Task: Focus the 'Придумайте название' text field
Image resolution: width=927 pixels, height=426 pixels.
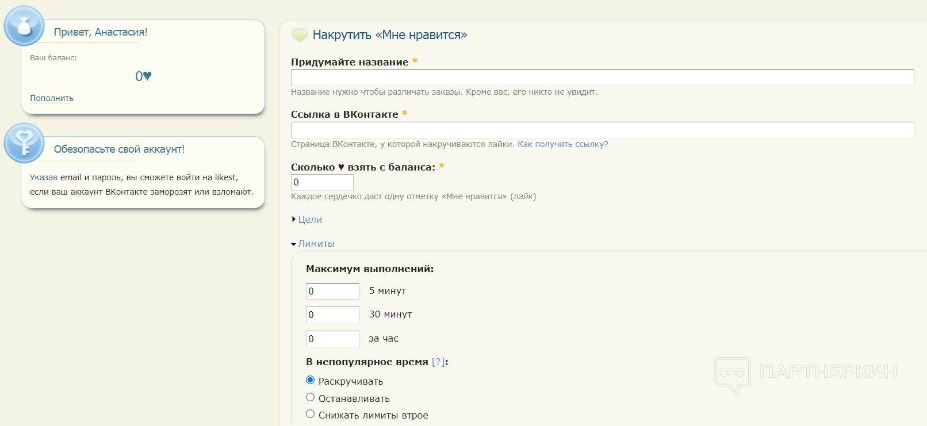Action: [602, 78]
